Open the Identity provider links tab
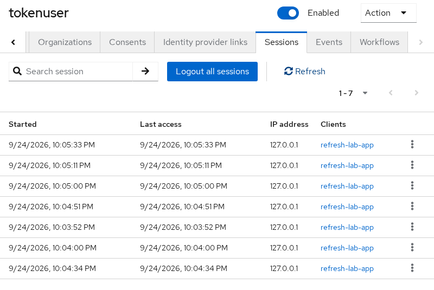 (205, 42)
